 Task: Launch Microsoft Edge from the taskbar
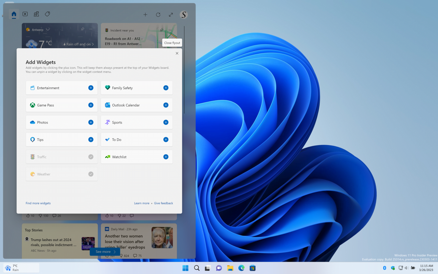pos(241,268)
